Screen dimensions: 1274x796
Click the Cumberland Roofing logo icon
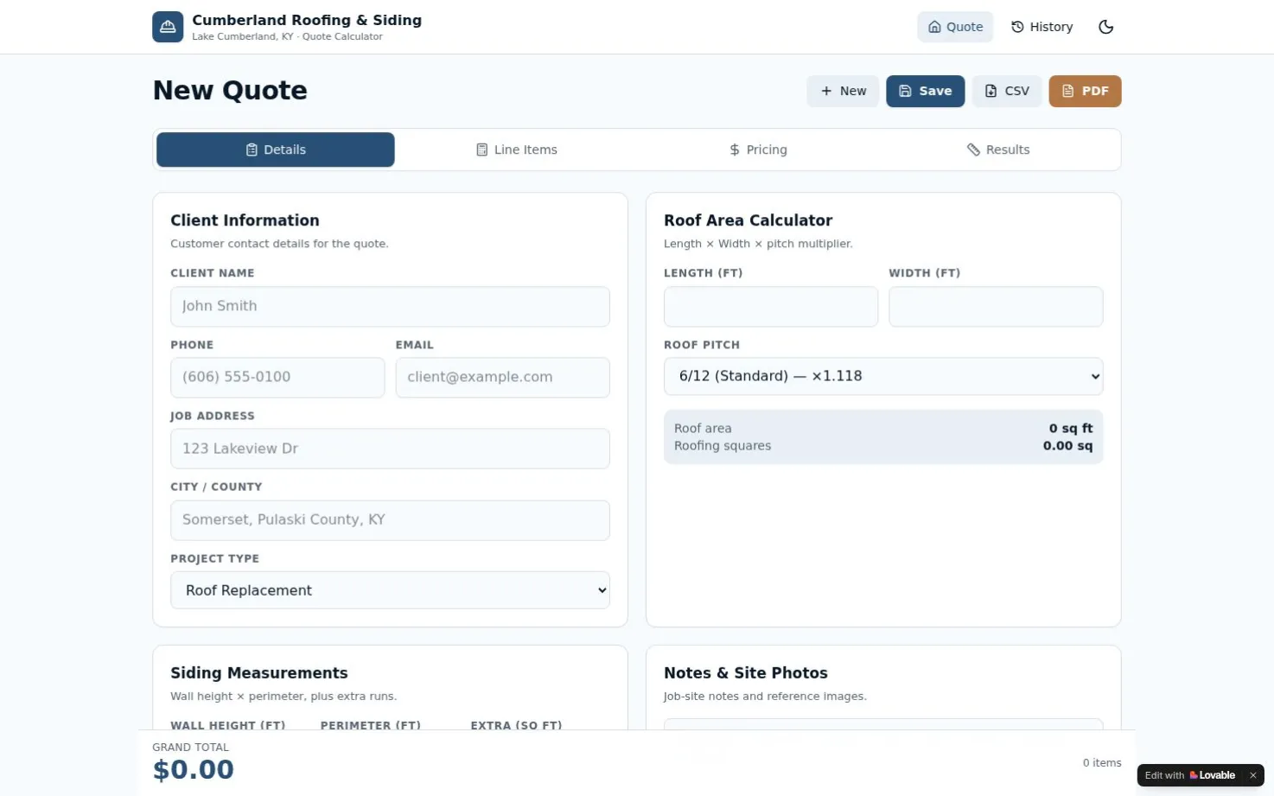click(x=168, y=27)
